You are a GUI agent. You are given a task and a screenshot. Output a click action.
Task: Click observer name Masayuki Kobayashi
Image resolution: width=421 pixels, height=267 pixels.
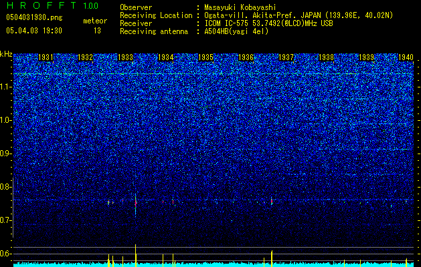240,7
